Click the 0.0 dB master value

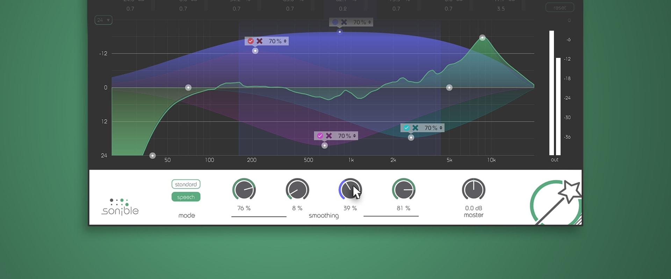pyautogui.click(x=474, y=208)
